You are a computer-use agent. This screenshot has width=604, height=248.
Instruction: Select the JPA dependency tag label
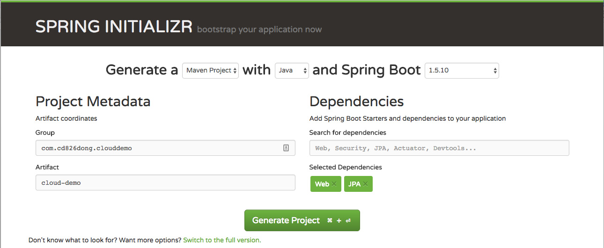click(x=354, y=184)
